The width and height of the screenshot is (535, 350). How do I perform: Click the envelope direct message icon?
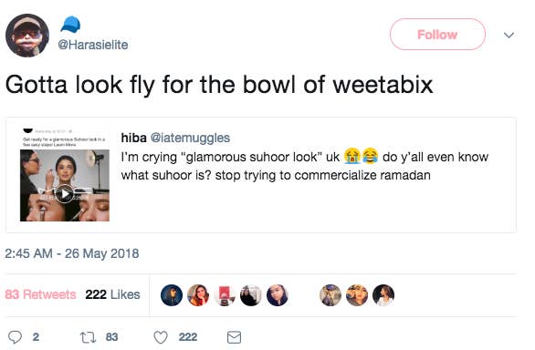pyautogui.click(x=234, y=337)
